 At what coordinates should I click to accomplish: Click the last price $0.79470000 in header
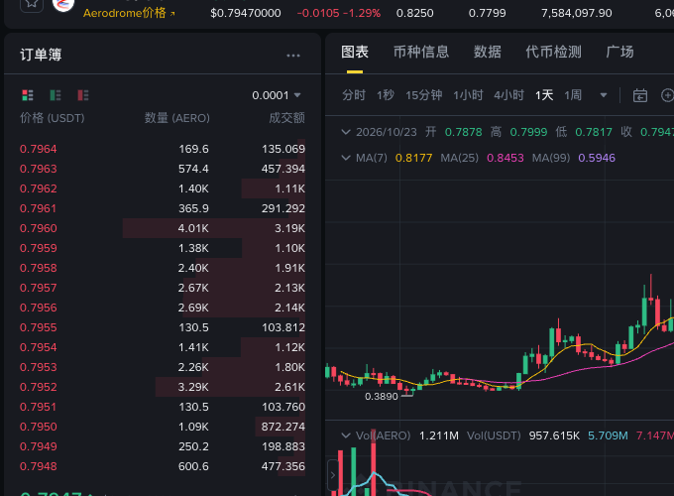click(246, 13)
